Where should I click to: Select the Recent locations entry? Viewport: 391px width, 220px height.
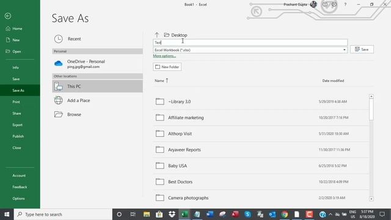coord(98,39)
